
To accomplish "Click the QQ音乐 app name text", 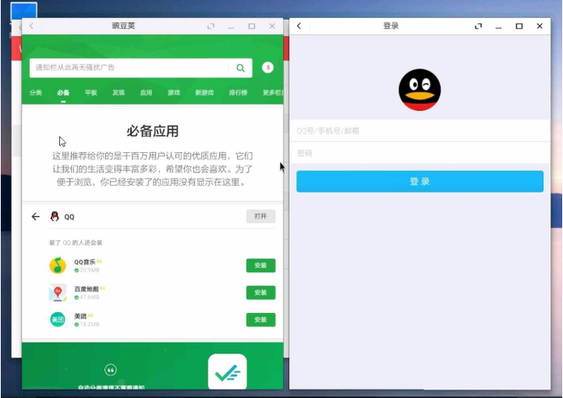I will (85, 262).
